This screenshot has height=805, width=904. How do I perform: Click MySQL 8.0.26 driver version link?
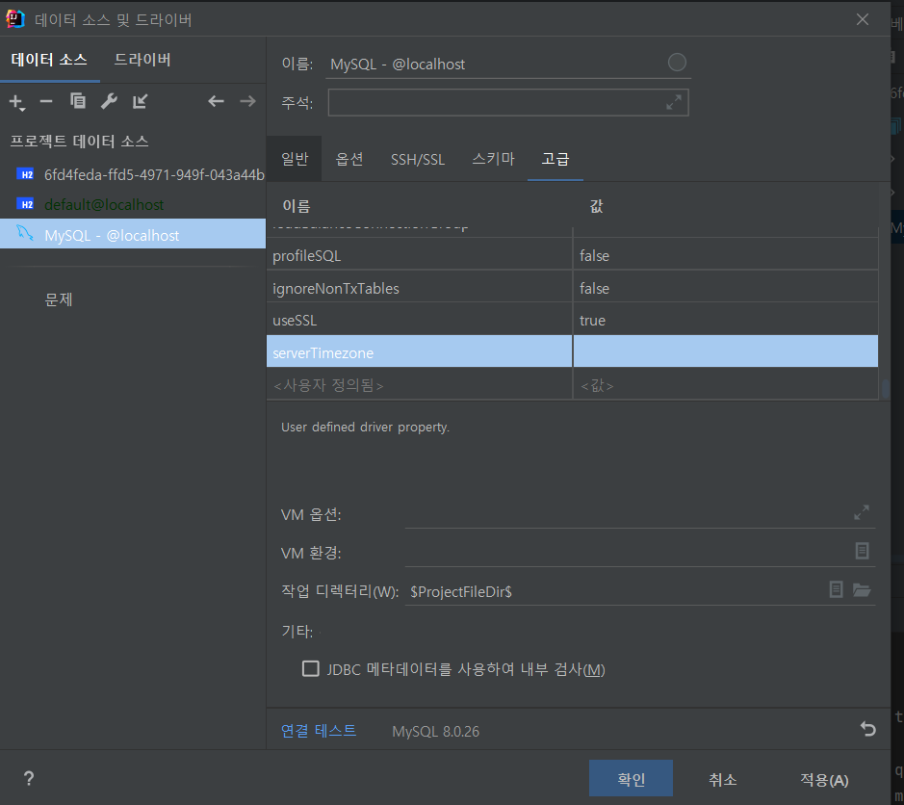[x=435, y=731]
